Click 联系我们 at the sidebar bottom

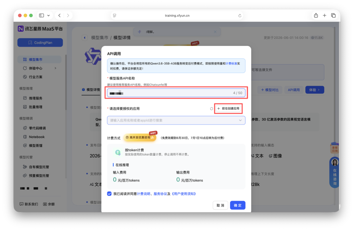point(29,204)
